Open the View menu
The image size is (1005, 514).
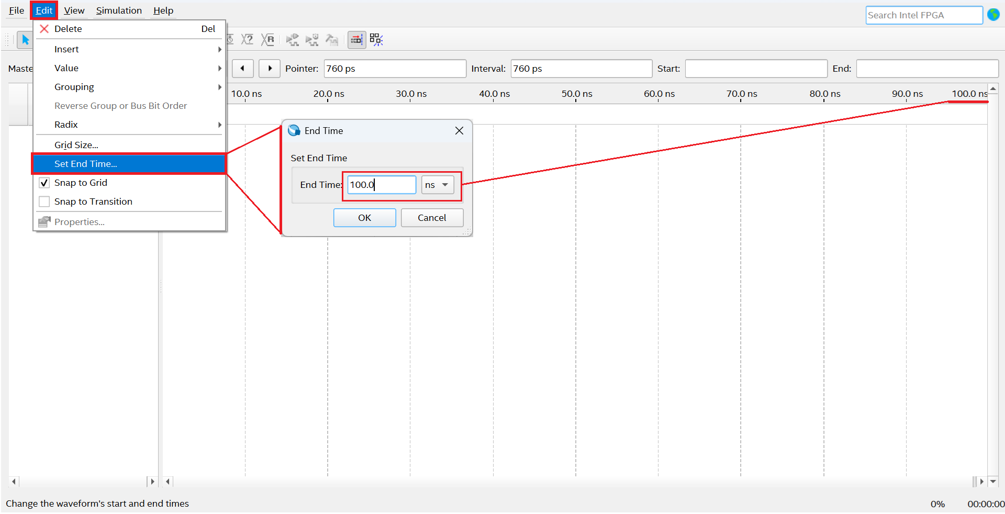coord(74,10)
